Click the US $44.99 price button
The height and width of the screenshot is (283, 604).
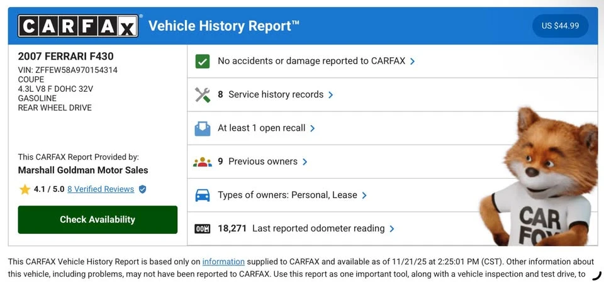[560, 26]
